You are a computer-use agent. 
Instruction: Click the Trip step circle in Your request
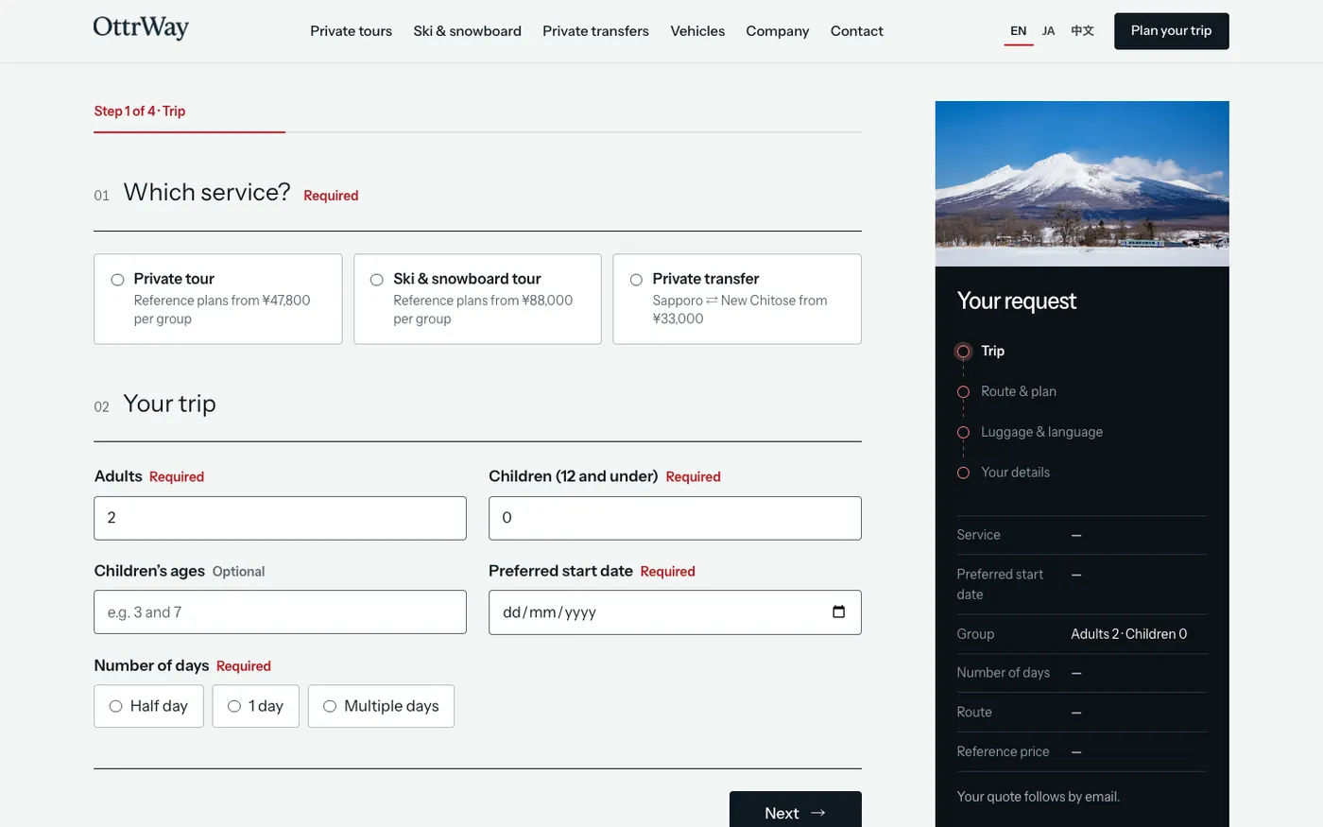coord(963,352)
